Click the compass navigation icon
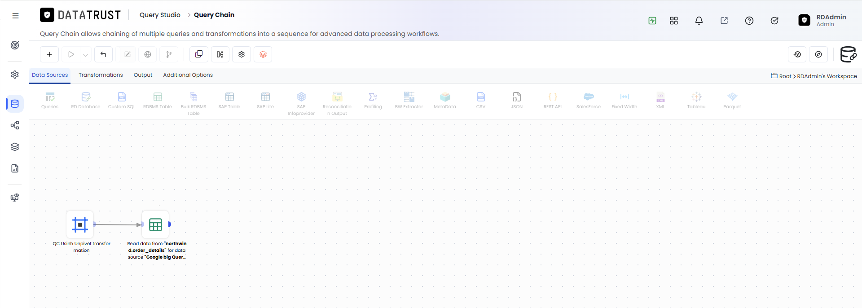This screenshot has width=862, height=308. [818, 54]
